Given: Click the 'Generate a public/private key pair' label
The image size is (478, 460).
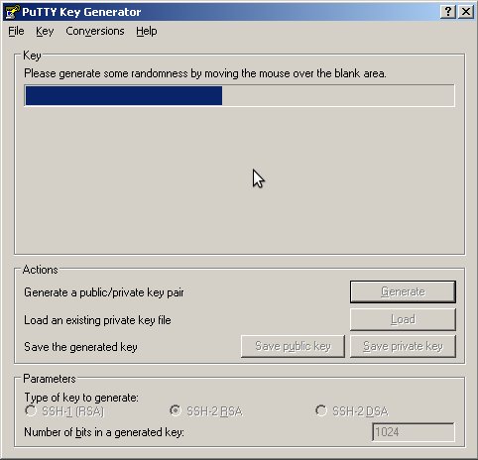Looking at the screenshot, I should [x=104, y=292].
